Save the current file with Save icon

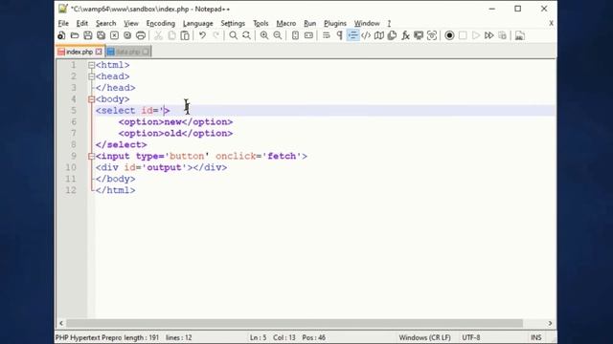coord(88,35)
